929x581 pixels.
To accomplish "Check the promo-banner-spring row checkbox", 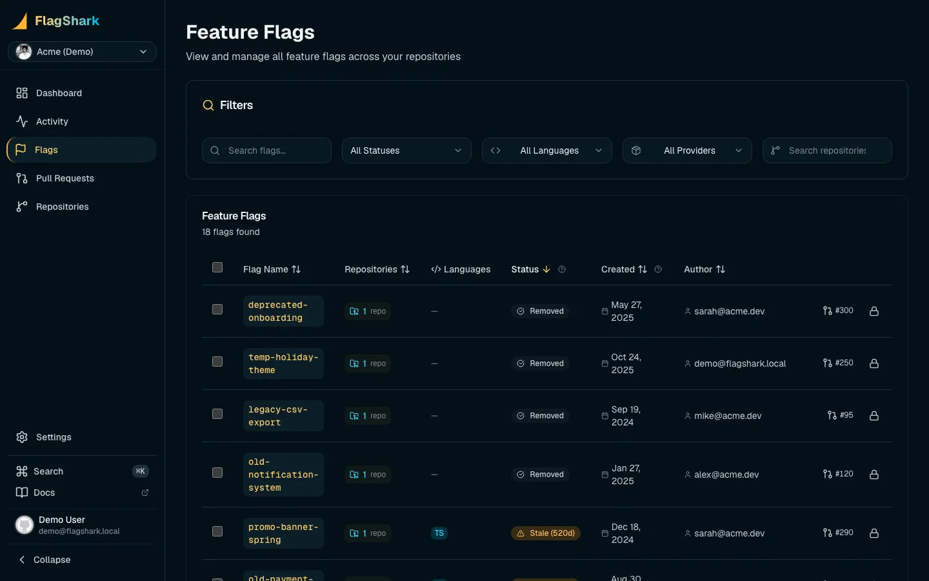I will 217,531.
